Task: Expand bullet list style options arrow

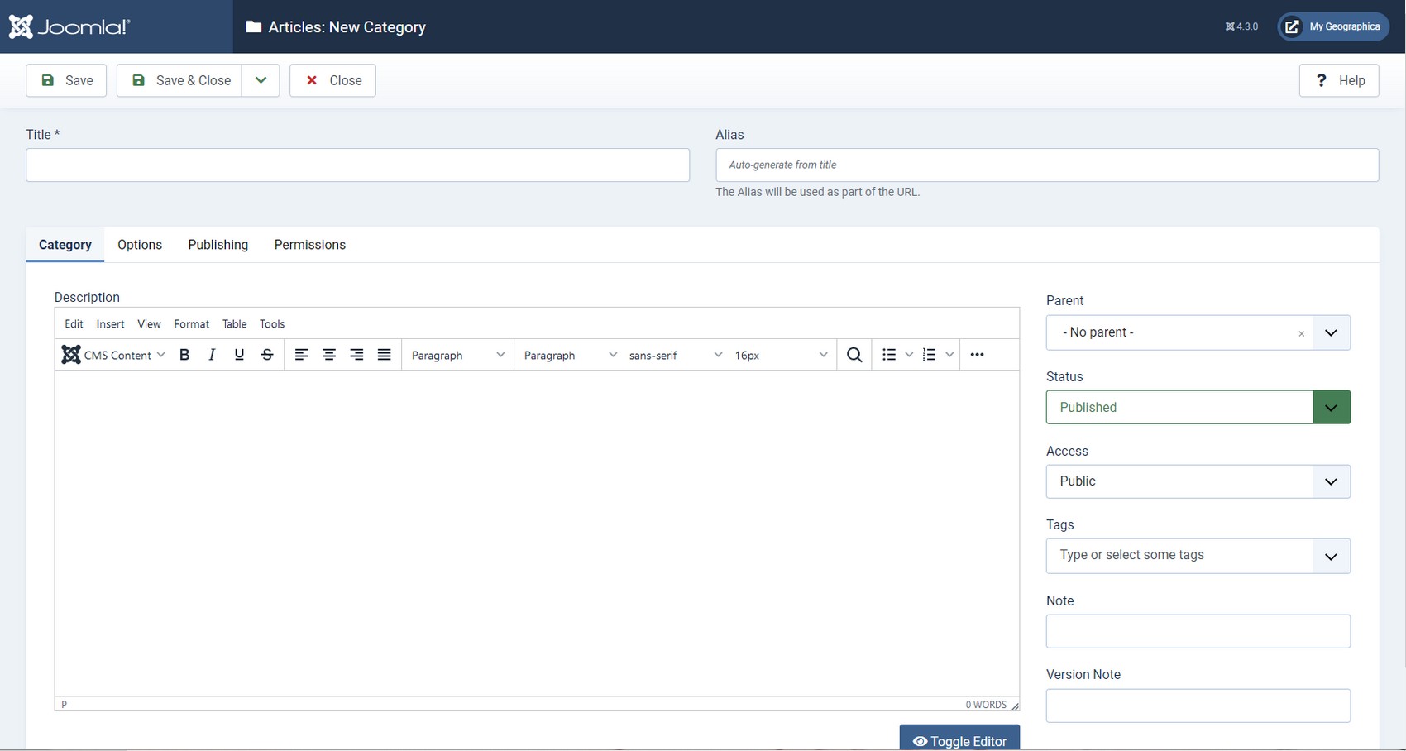Action: 909,355
